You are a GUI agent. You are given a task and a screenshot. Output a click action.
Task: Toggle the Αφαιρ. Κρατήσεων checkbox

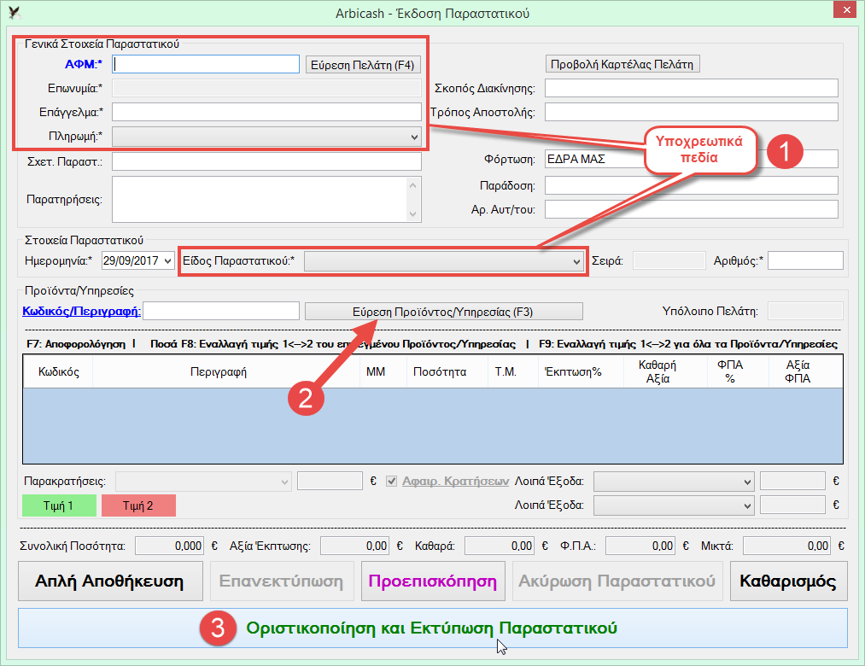coord(393,481)
